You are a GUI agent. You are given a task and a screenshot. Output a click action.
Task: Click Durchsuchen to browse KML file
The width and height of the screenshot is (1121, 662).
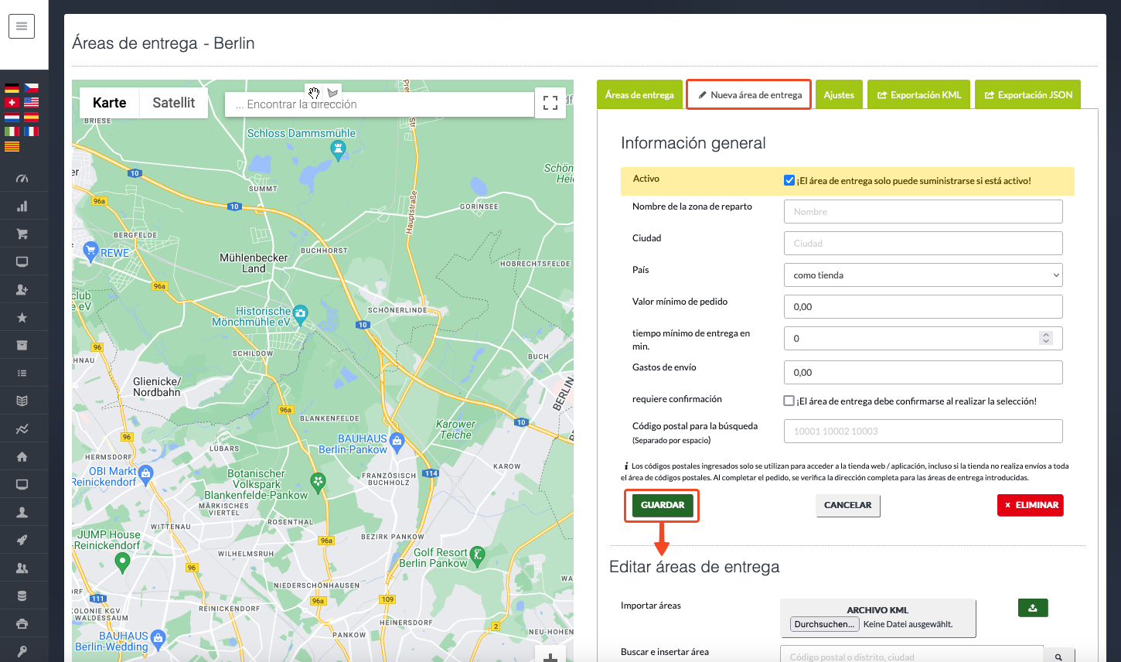tap(824, 624)
